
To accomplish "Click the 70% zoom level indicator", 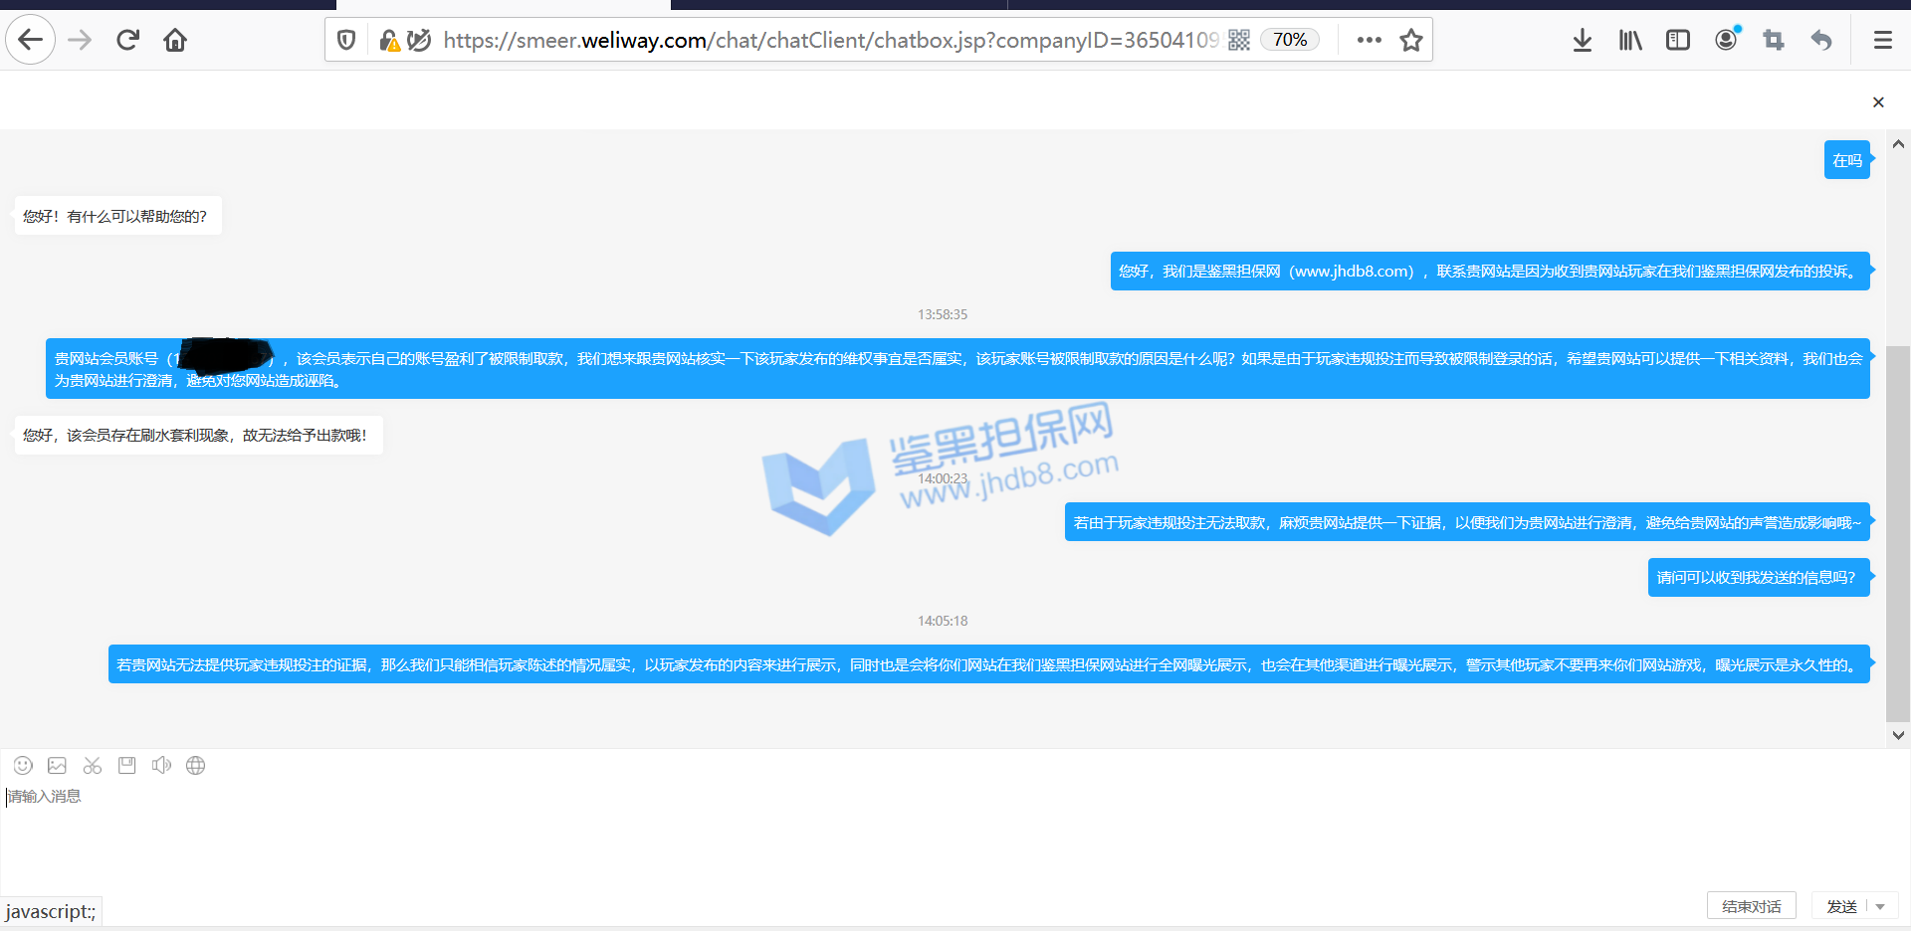I will (1290, 40).
